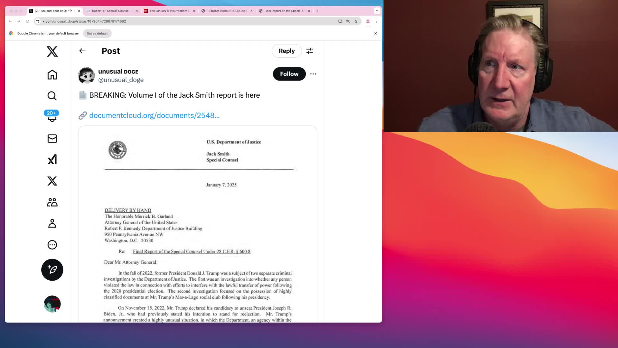This screenshot has height=348, width=618.
Task: Go back with the Post arrow
Action: [x=82, y=51]
